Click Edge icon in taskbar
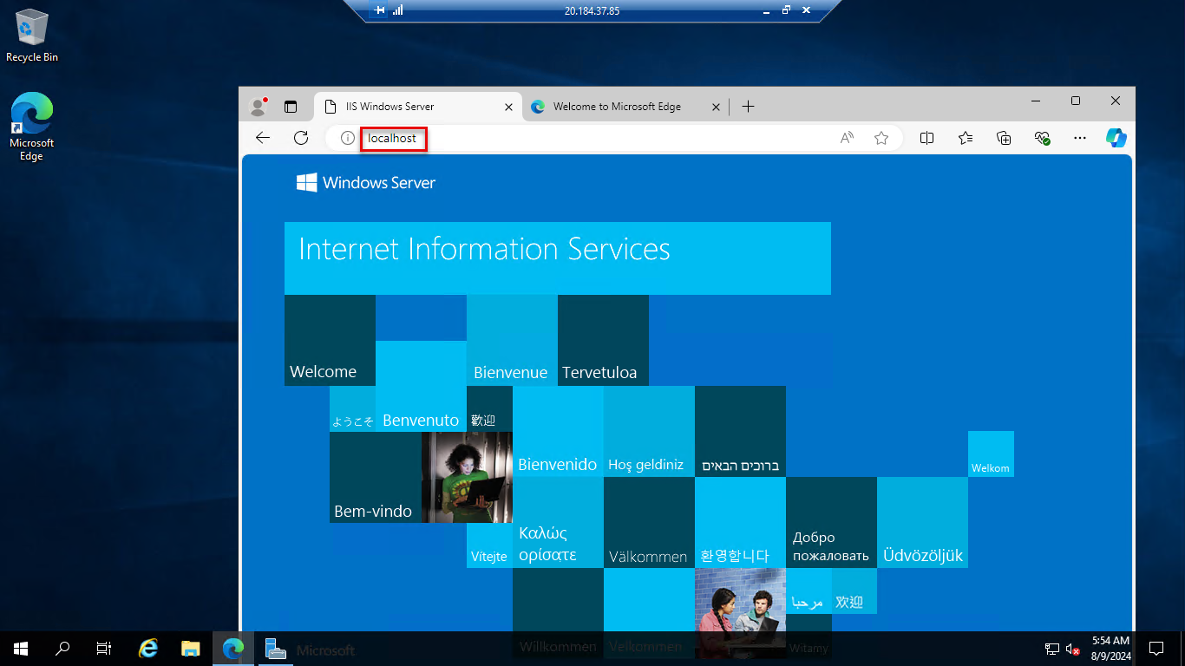The height and width of the screenshot is (666, 1185). point(232,648)
